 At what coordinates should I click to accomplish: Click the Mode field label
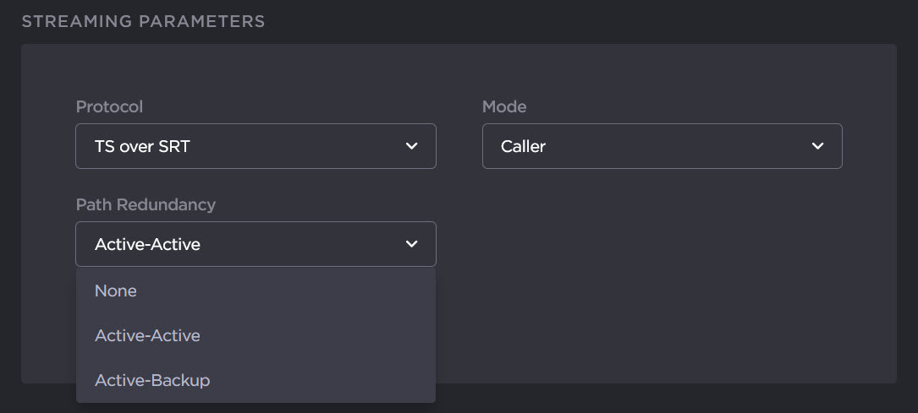point(504,107)
